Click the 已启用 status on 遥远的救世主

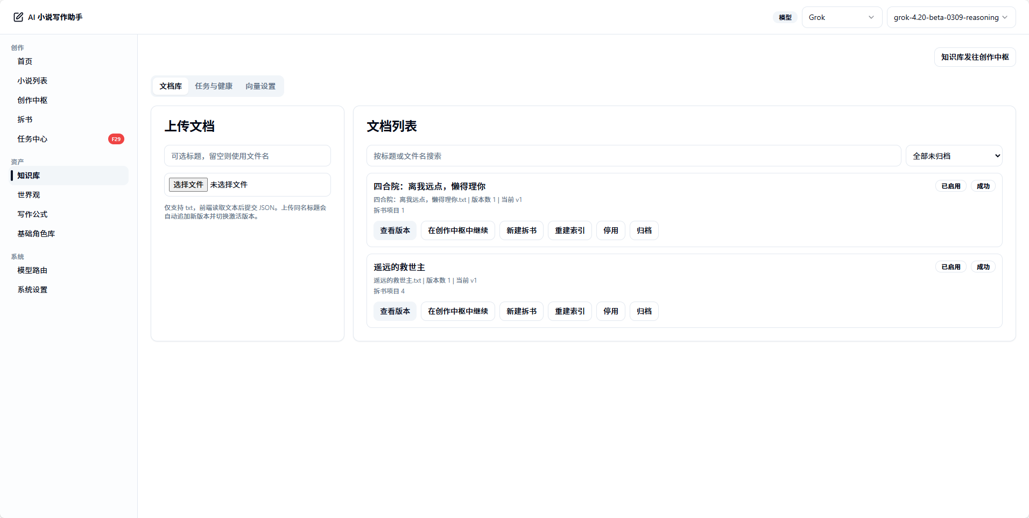(950, 267)
